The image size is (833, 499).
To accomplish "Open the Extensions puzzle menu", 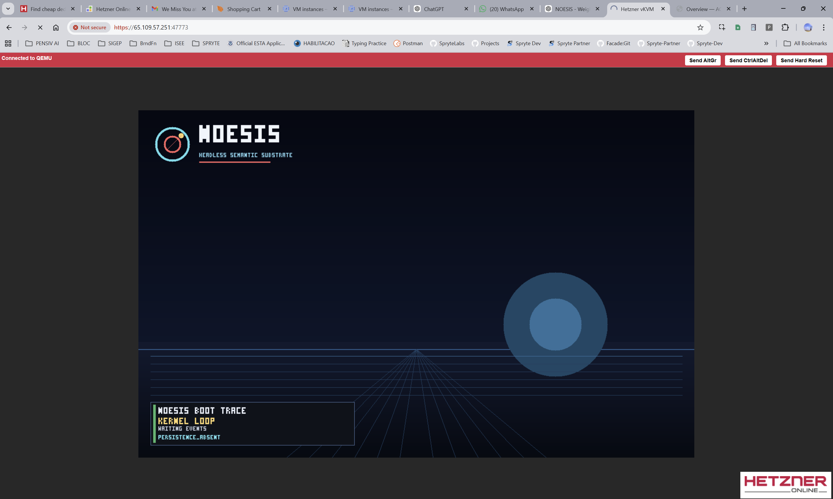I will [x=785, y=27].
